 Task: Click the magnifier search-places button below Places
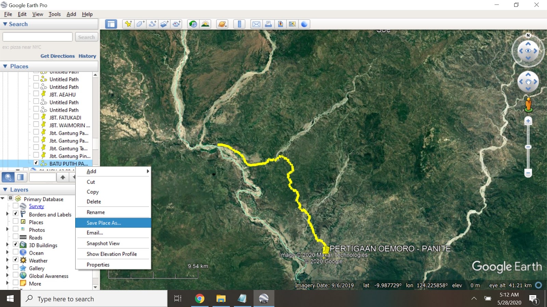point(8,177)
